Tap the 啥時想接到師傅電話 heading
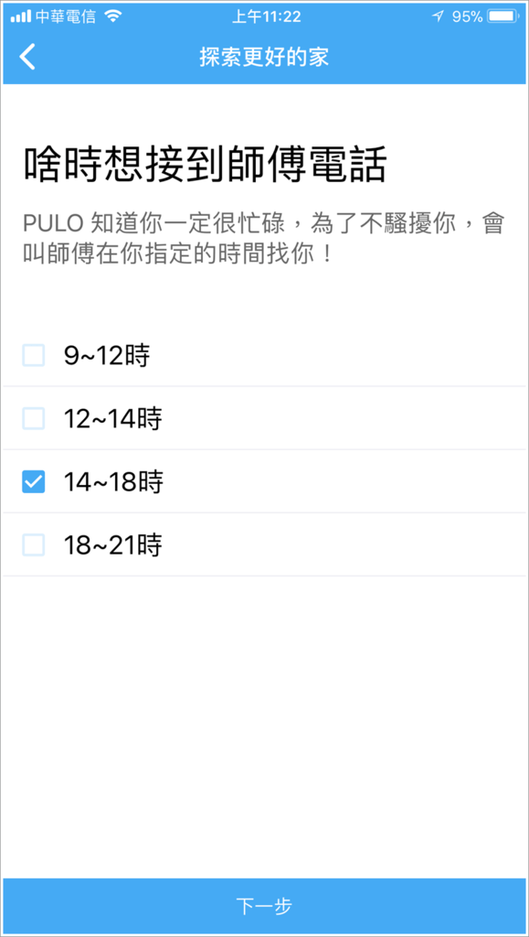Screen dimensions: 529x937 (x=205, y=165)
